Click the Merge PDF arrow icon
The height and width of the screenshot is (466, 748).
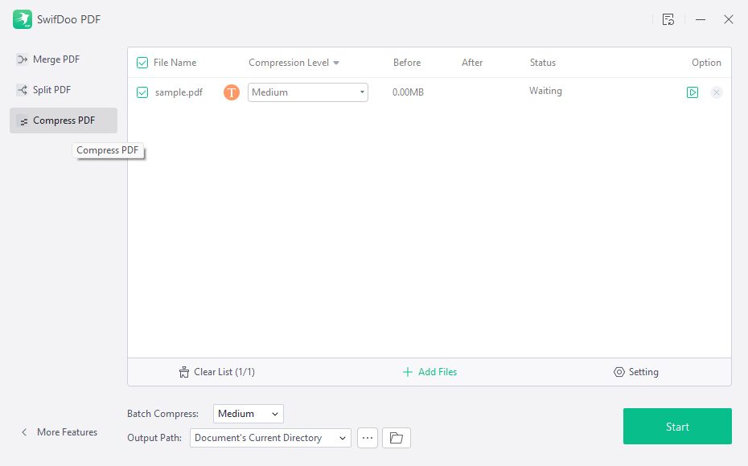22,59
